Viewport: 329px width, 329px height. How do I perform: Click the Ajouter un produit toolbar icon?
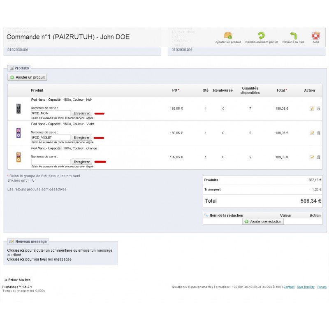coord(228,36)
